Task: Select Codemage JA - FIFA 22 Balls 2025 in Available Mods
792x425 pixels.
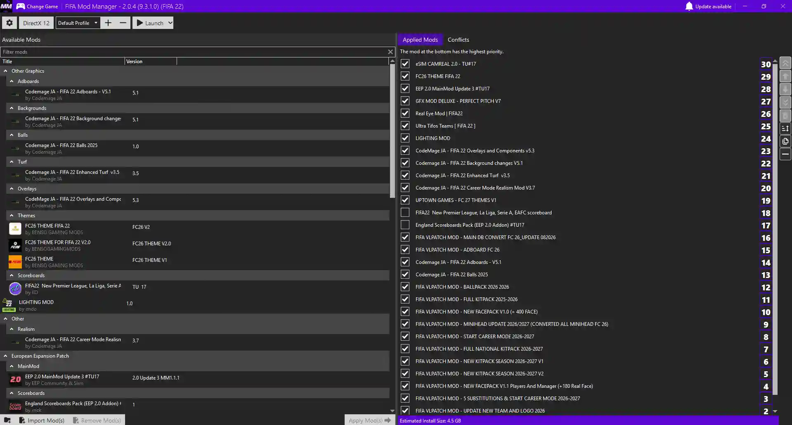Action: point(198,148)
